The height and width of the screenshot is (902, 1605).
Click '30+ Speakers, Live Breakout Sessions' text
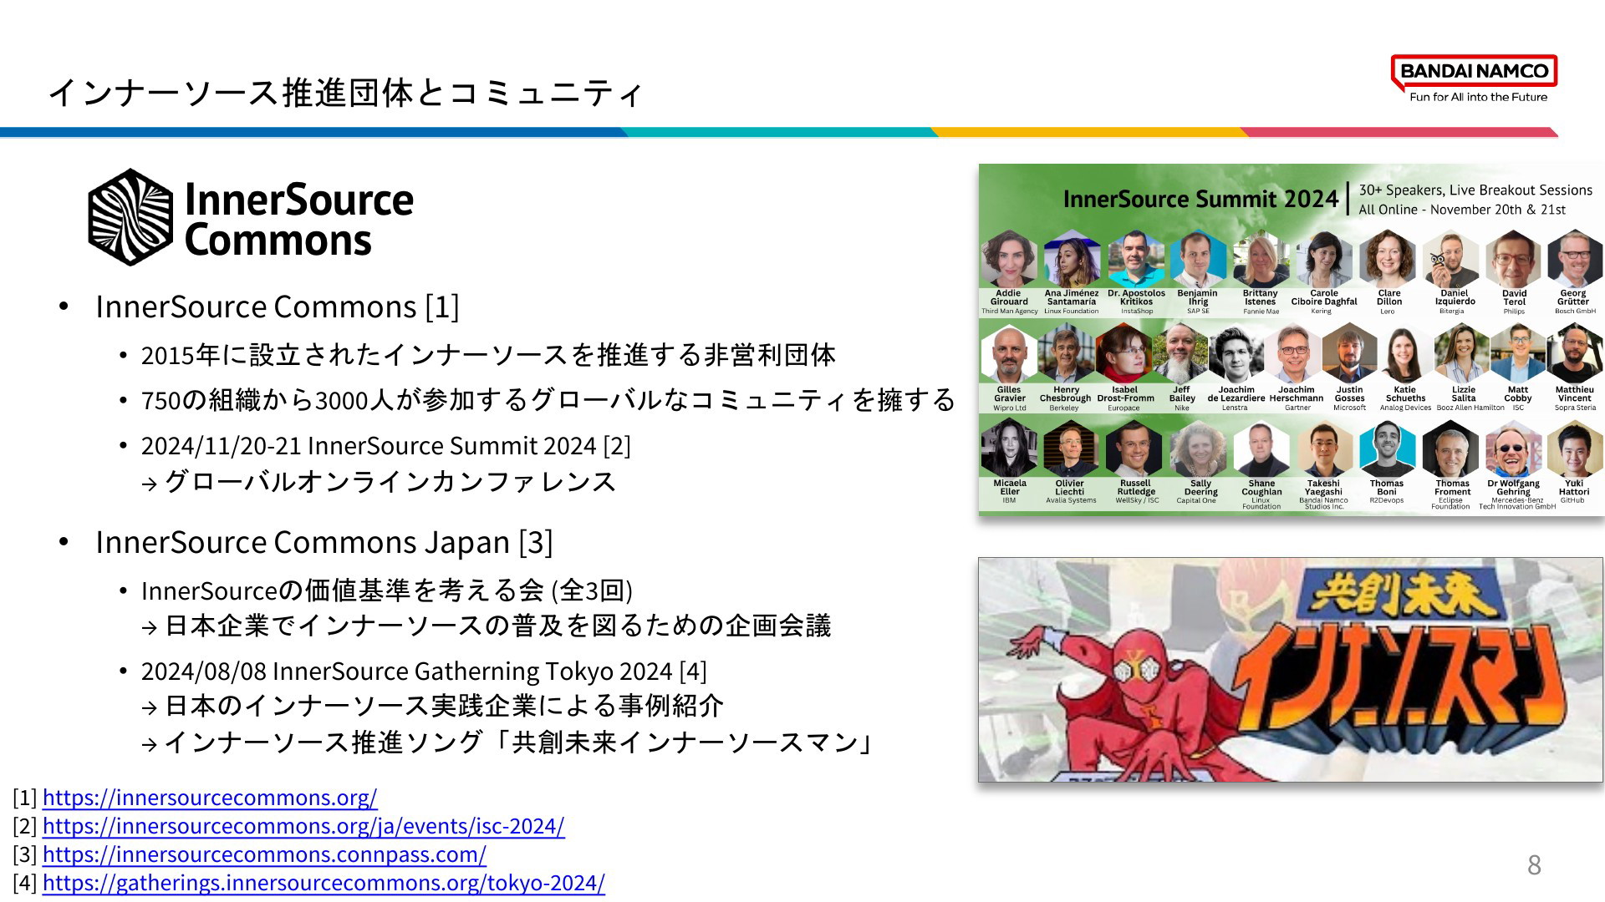point(1475,190)
